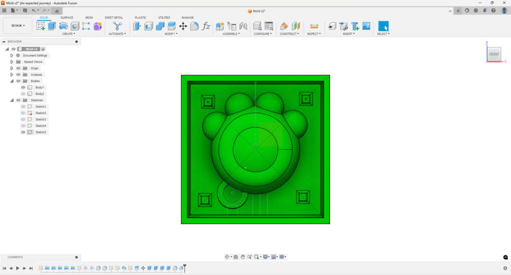Show Sketch4 via its eye icon
The width and height of the screenshot is (511, 275).
23,126
